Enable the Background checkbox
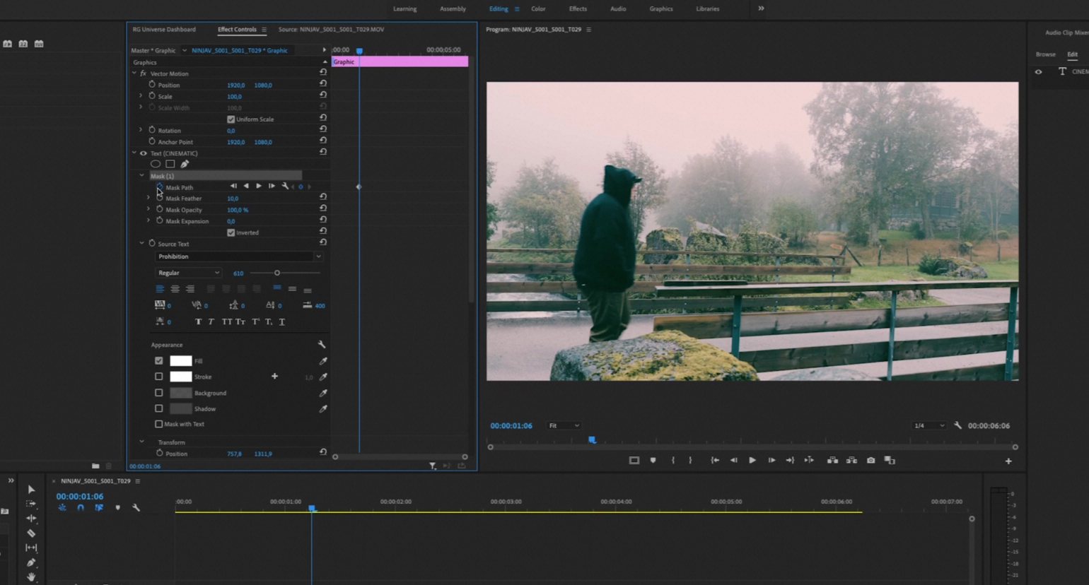The image size is (1089, 585). point(158,393)
